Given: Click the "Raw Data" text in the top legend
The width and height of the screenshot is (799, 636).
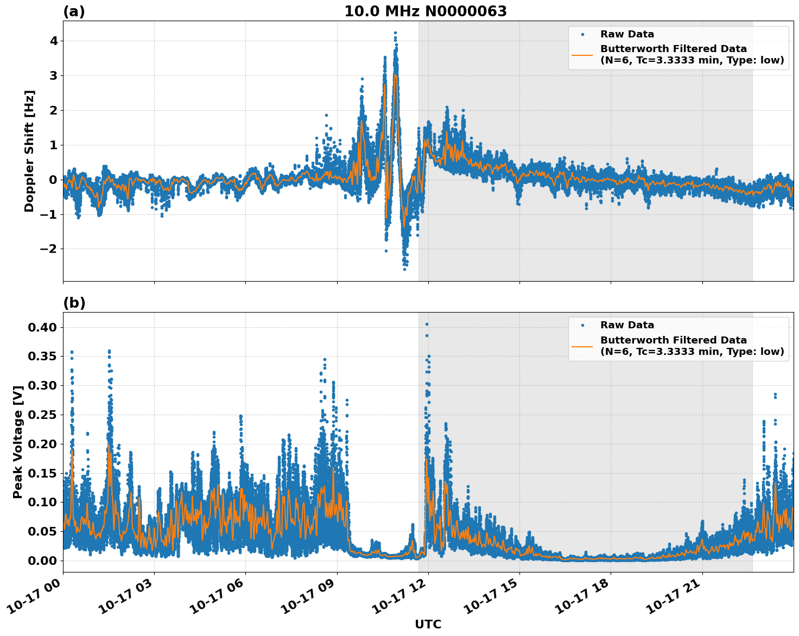Looking at the screenshot, I should pos(627,34).
